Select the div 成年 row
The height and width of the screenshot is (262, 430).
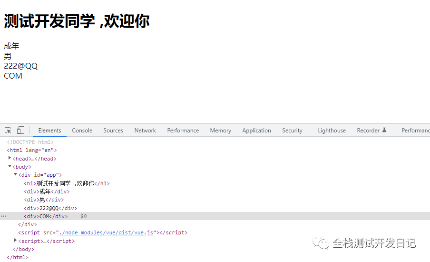47,191
